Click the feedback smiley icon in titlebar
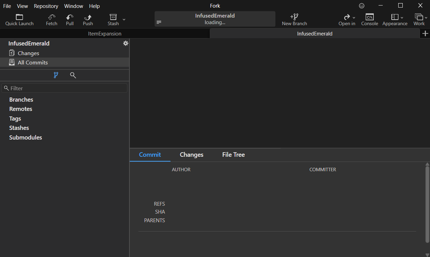 pyautogui.click(x=361, y=6)
